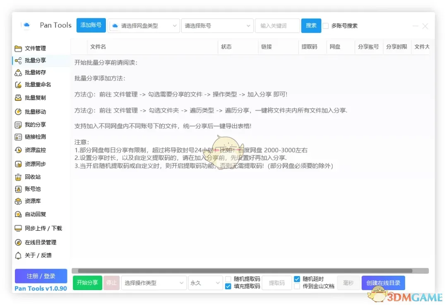Click the 提取码 input field
The image size is (447, 305).
coord(276,283)
